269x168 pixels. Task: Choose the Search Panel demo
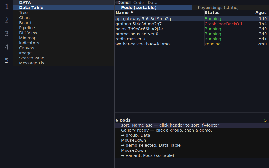(x=64, y=58)
